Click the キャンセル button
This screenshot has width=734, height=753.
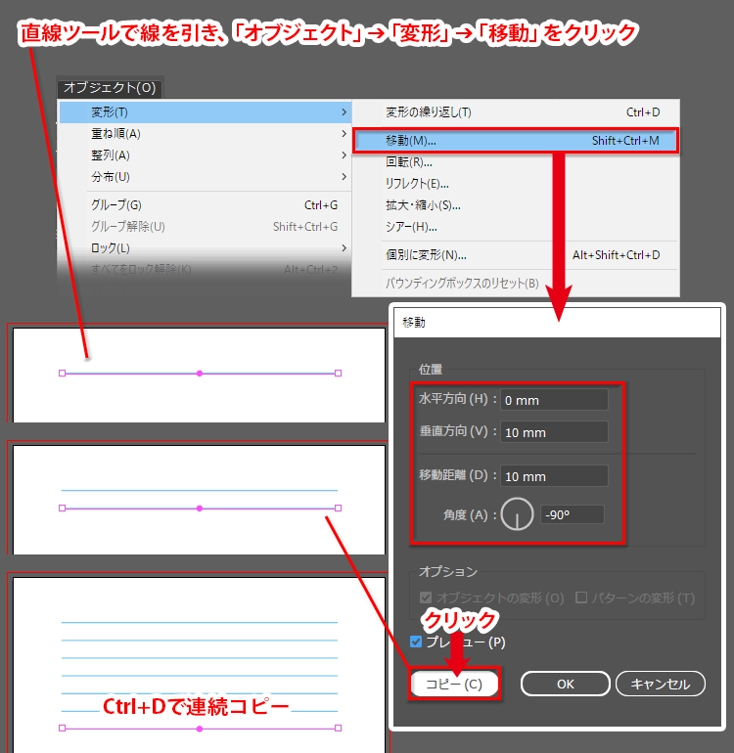click(x=660, y=684)
